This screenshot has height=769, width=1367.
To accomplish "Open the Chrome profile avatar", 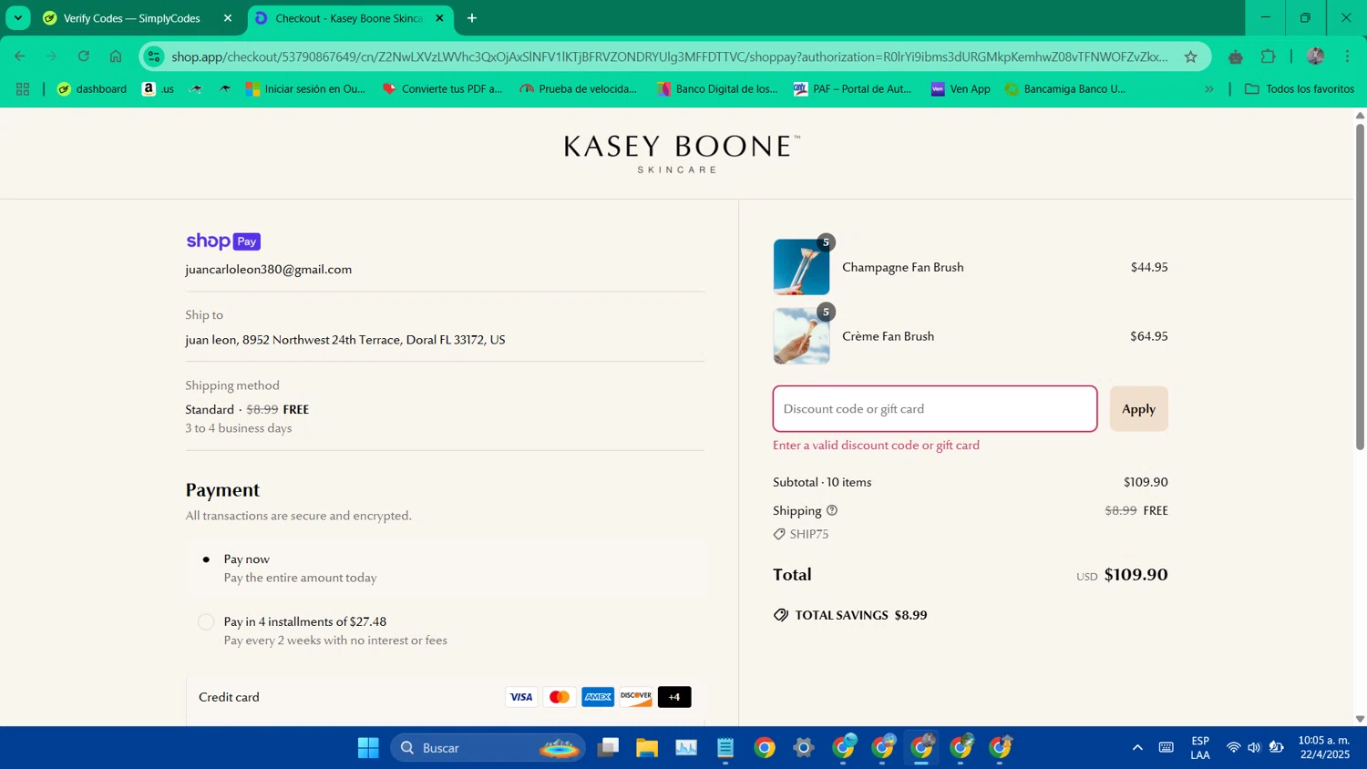I will click(x=1315, y=56).
